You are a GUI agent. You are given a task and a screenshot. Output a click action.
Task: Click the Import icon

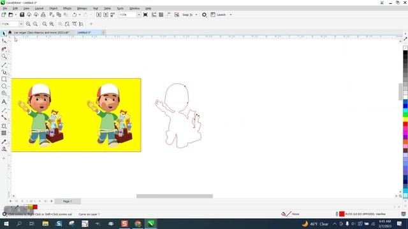pos(99,15)
